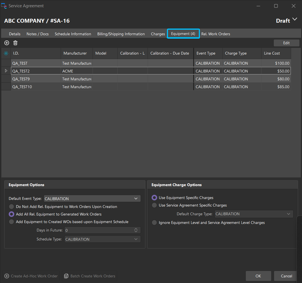302x283 pixels.
Task: Choose Use Service Agreement Specific Charges
Action: [154, 205]
